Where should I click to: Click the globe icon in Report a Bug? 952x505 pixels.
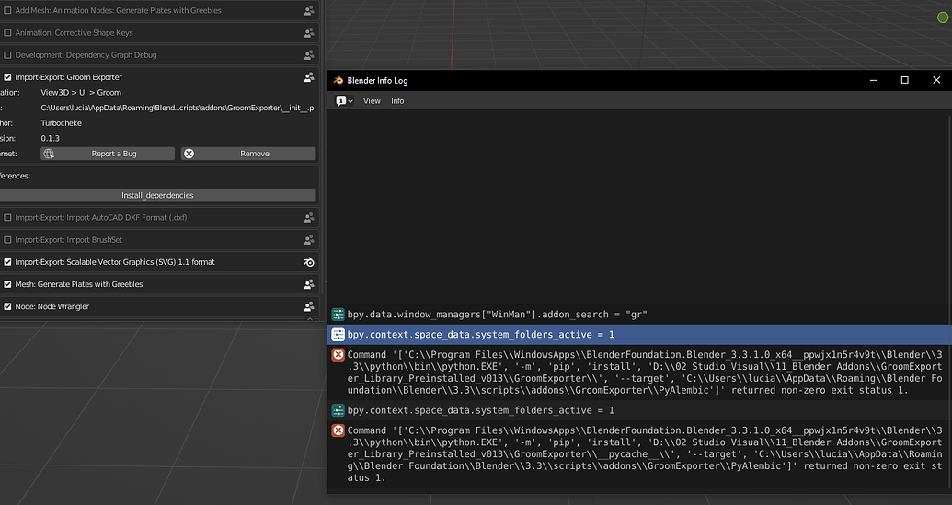[49, 154]
